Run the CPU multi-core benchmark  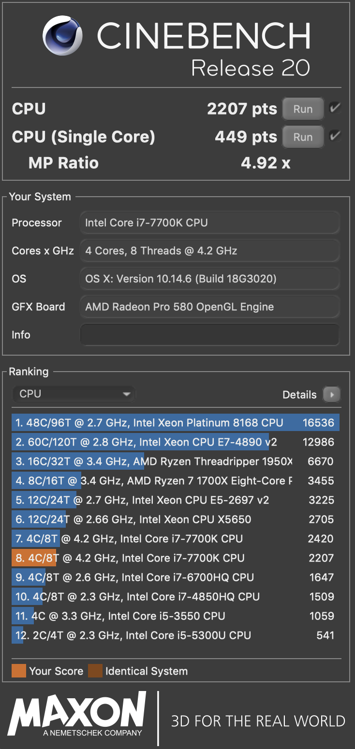tap(303, 109)
